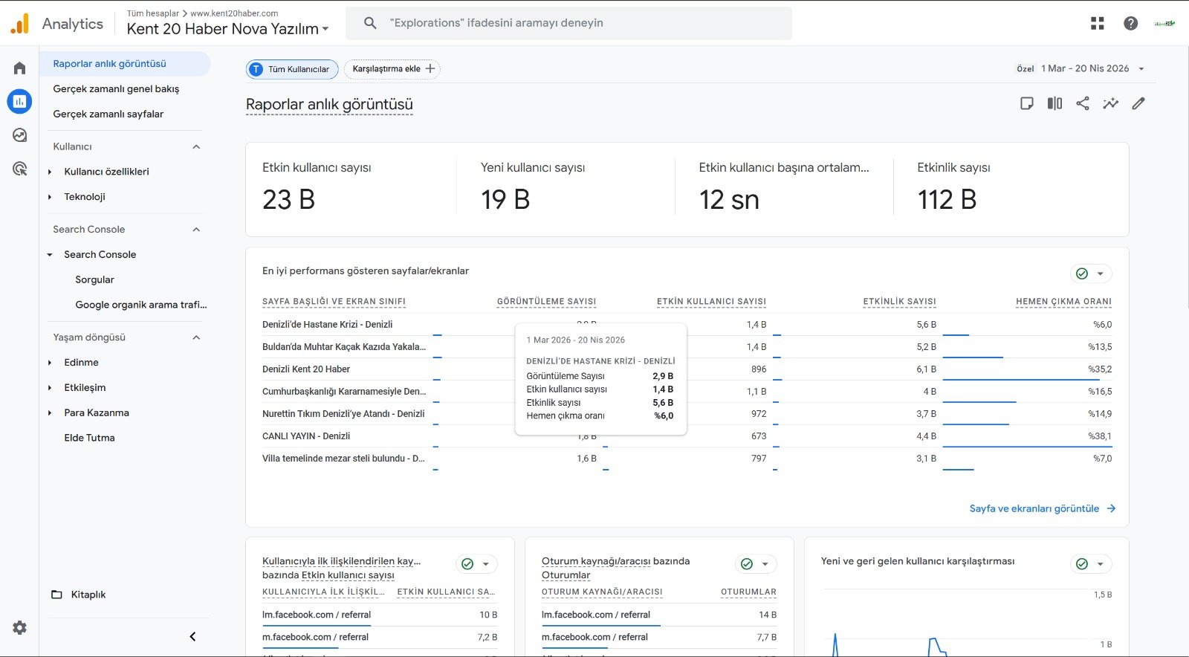Click the Share report icon
1189x657 pixels.
click(1083, 103)
